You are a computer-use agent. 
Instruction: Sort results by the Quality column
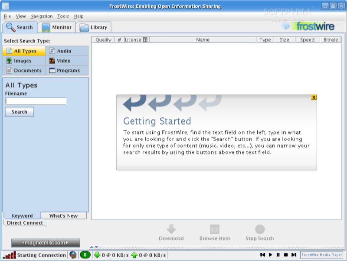[103, 40]
